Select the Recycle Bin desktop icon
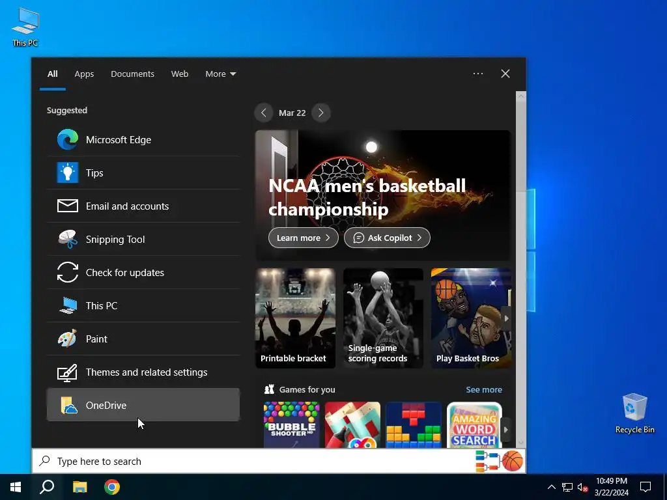Image resolution: width=667 pixels, height=500 pixels. [634, 413]
